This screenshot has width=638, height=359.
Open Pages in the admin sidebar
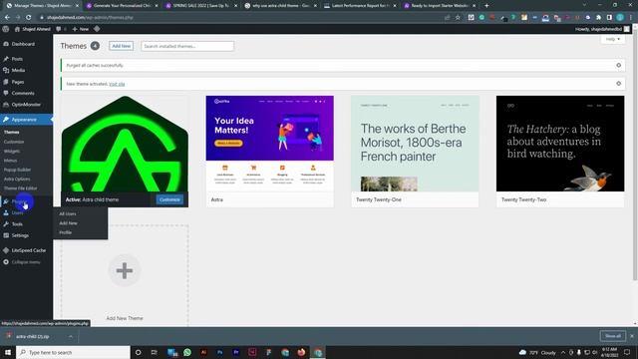(18, 82)
